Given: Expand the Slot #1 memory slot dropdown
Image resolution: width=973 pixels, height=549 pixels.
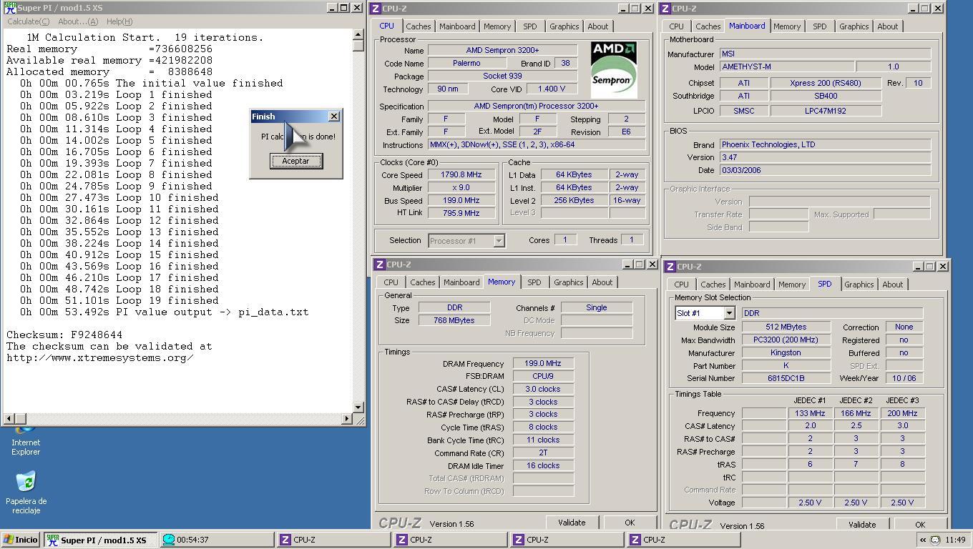Looking at the screenshot, I should click(729, 313).
